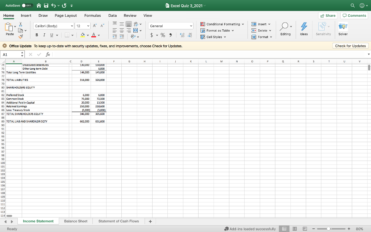Apply comma style formatting
The image size is (371, 232).
pyautogui.click(x=170, y=35)
